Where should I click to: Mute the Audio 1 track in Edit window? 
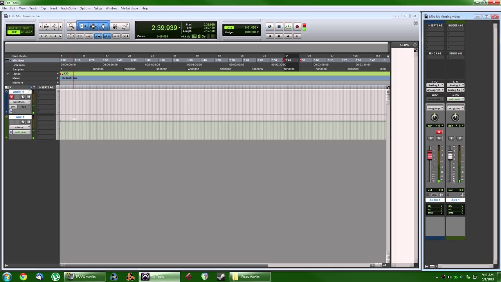(28, 97)
